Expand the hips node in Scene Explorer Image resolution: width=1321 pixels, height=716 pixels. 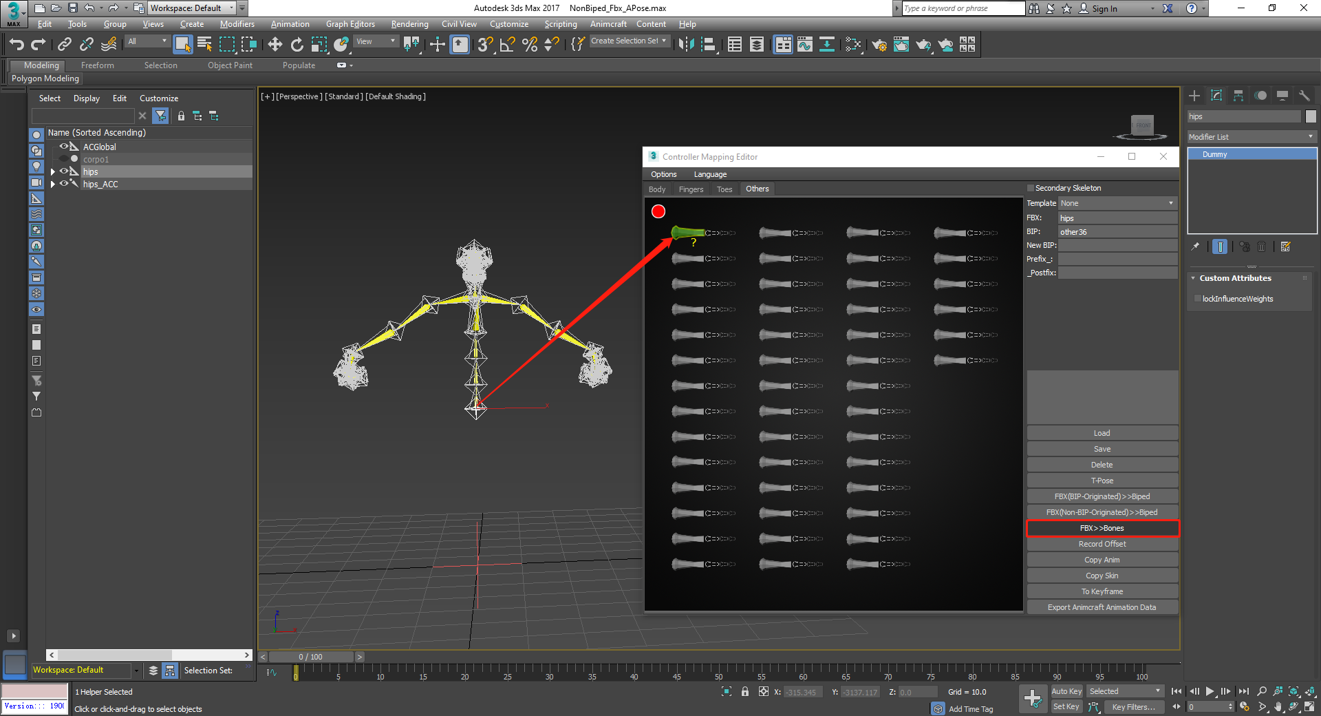pyautogui.click(x=53, y=172)
